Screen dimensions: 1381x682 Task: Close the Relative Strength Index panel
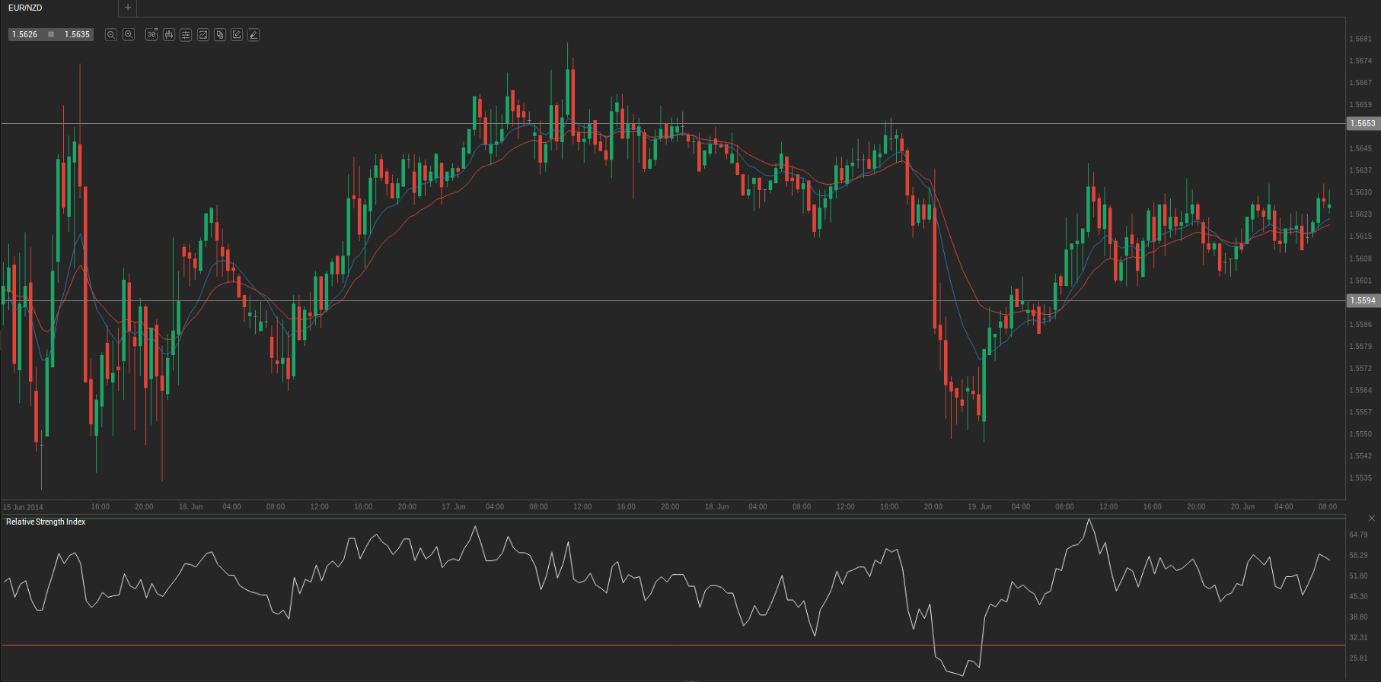1371,519
